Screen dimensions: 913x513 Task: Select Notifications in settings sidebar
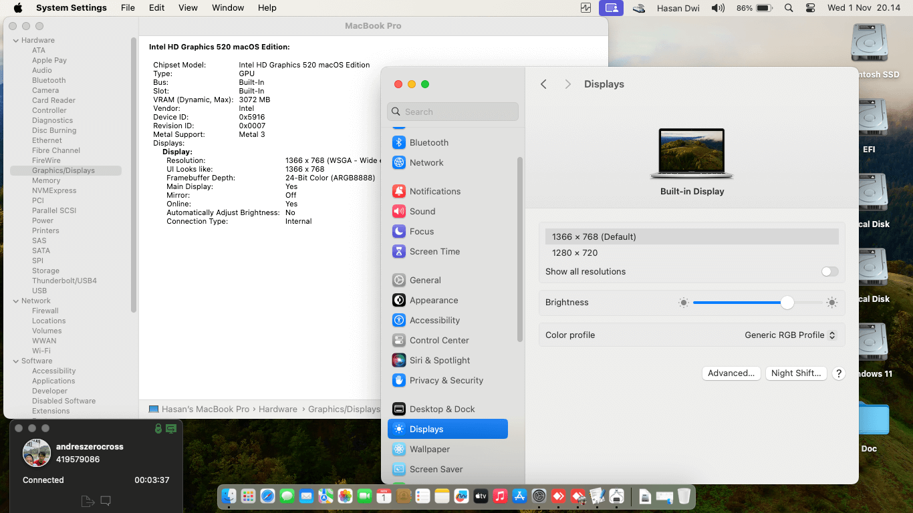[x=434, y=191]
